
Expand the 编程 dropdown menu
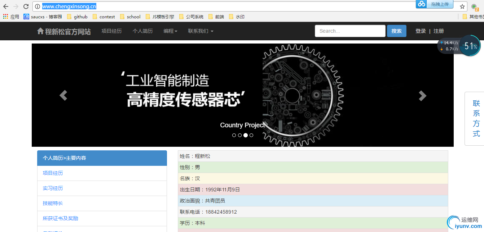170,31
